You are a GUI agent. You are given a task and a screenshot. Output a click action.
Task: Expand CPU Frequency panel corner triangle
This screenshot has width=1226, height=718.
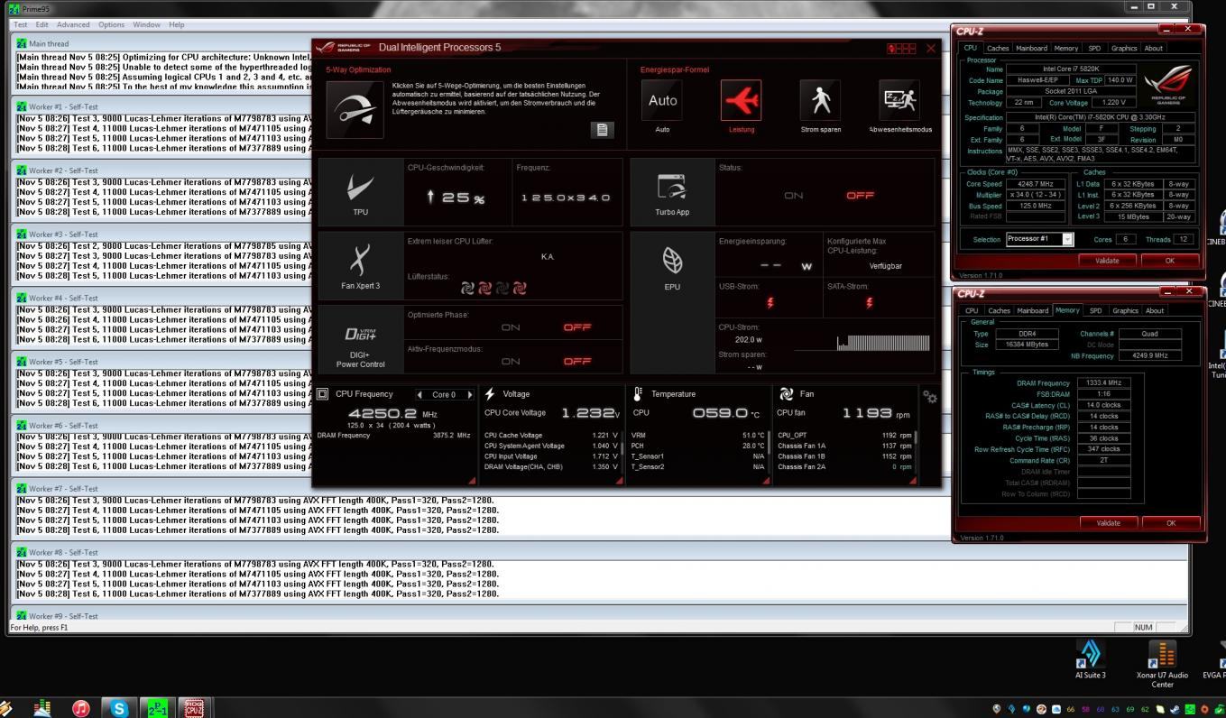point(471,481)
